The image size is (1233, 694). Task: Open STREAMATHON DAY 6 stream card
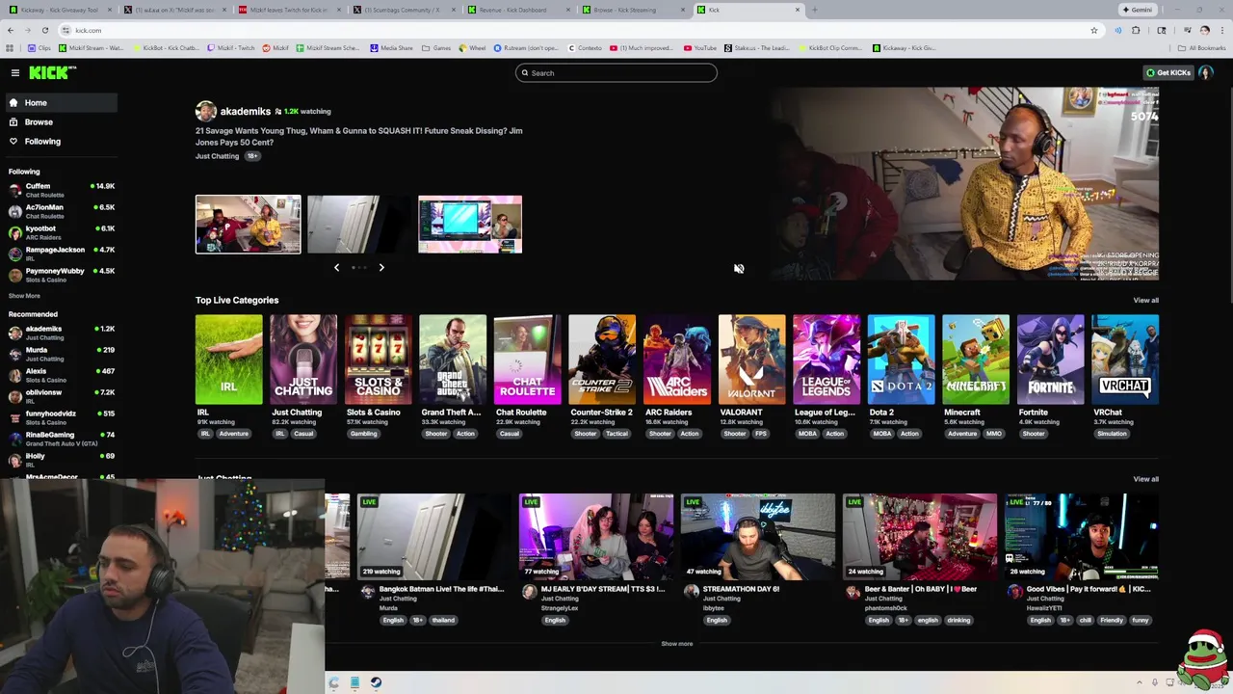click(758, 537)
